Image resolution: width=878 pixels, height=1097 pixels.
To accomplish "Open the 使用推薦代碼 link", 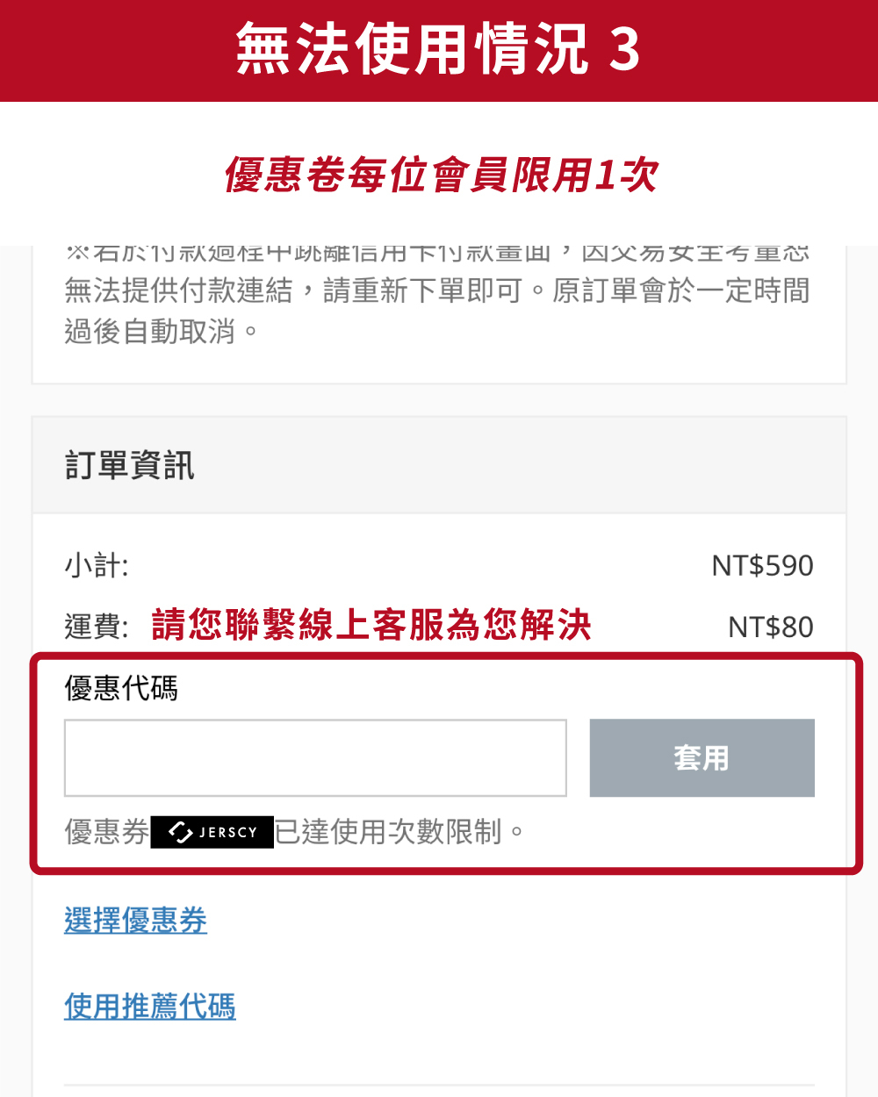I will coord(150,1007).
